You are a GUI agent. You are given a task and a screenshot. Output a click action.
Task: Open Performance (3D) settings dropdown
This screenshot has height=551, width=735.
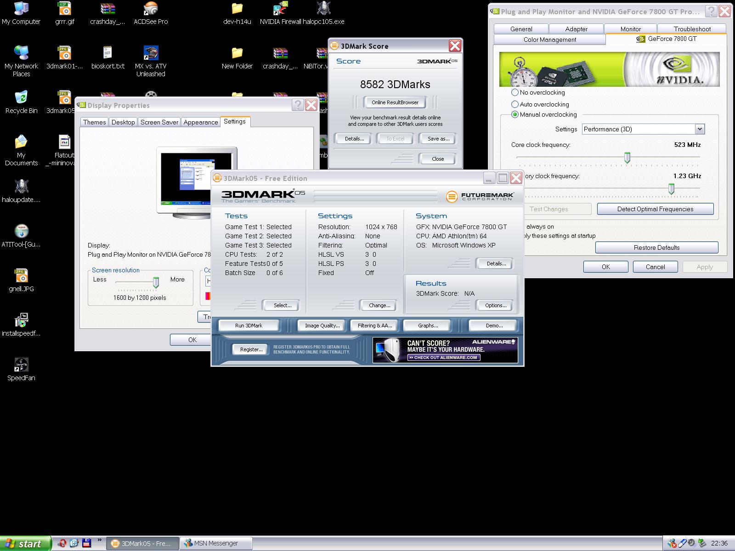[643, 129]
